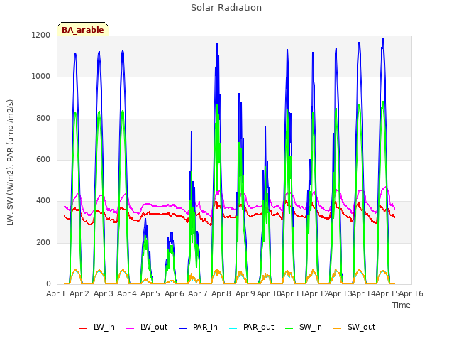Screen dimensions: 454x341
Task: Toggle the LW_in legend entry
Action: point(97,328)
